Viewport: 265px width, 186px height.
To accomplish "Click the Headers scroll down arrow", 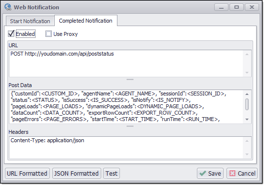I will pyautogui.click(x=247, y=155).
